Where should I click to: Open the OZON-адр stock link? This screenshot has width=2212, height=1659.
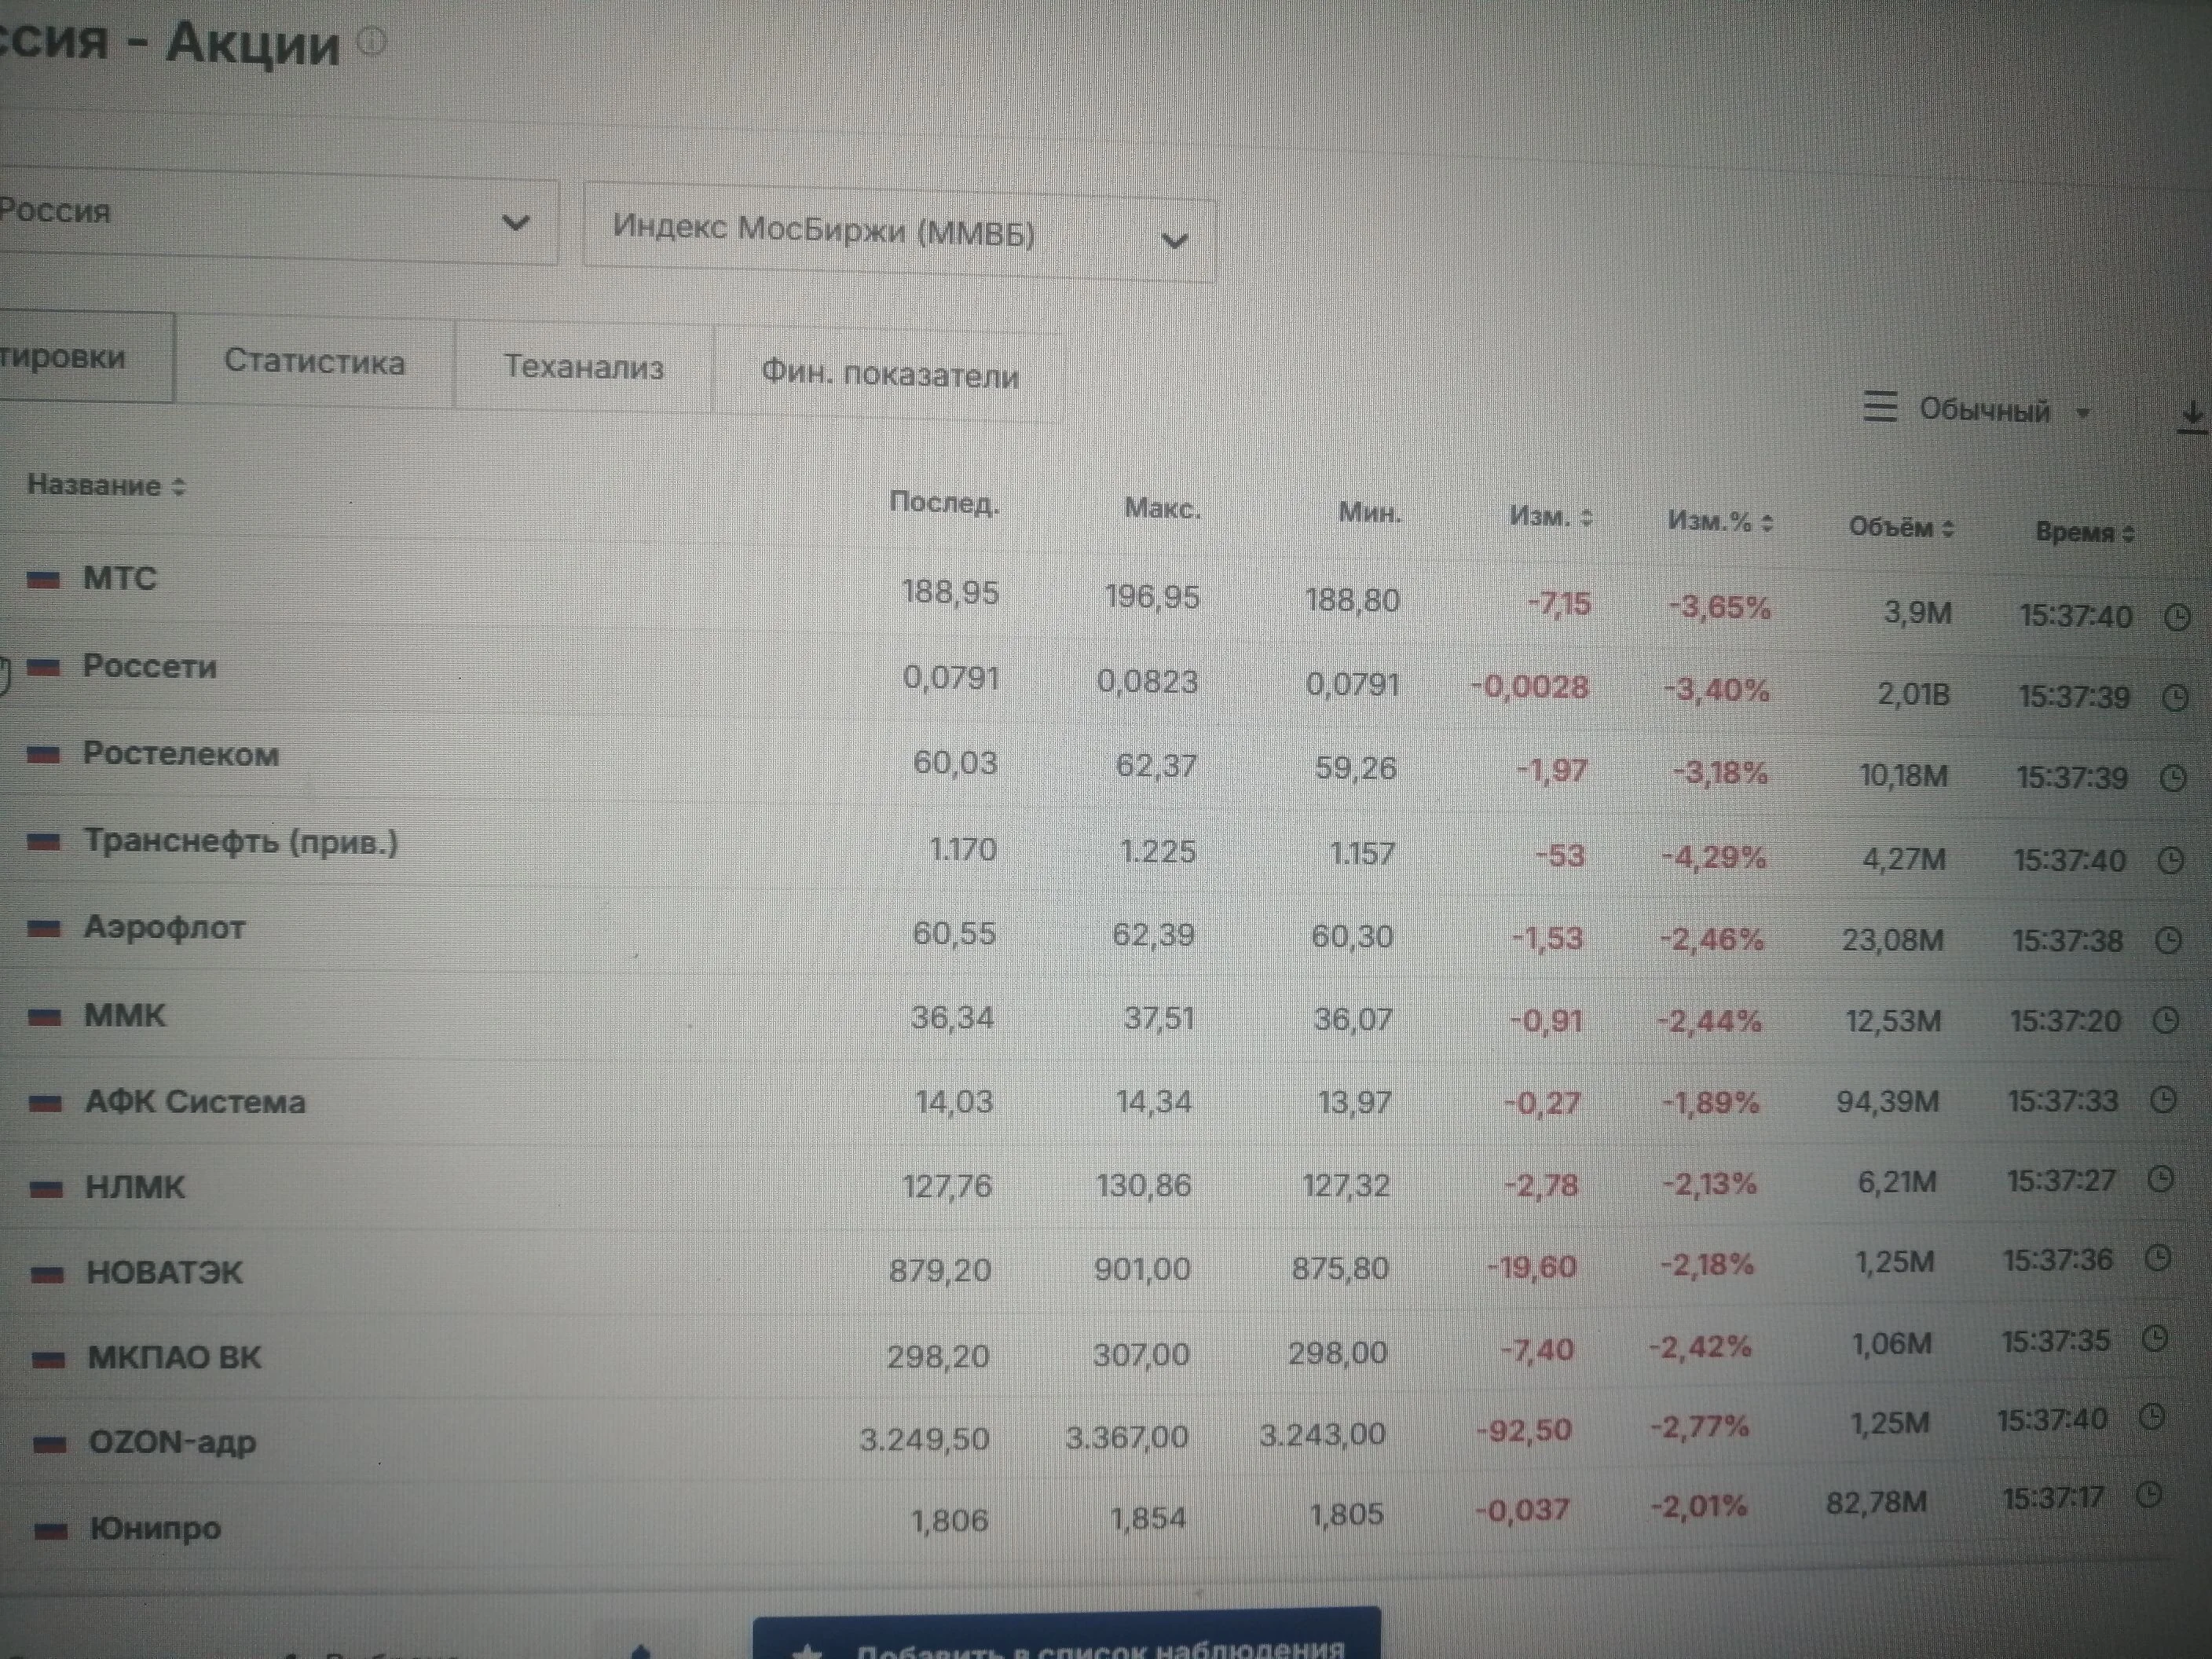(173, 1443)
